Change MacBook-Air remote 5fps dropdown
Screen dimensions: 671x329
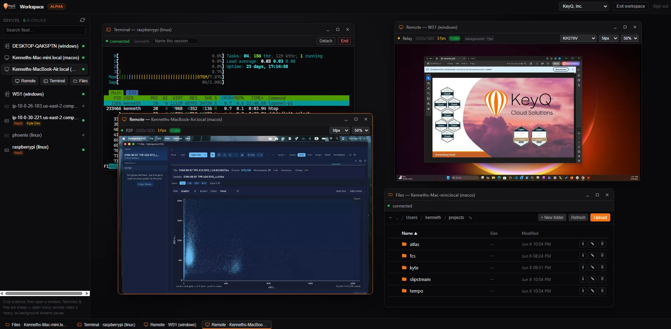340,130
